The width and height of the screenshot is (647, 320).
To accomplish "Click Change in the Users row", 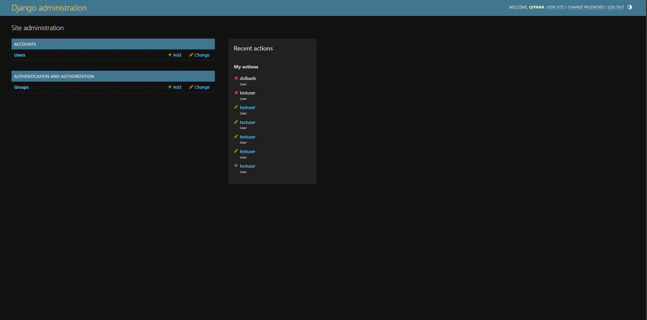I will (x=199, y=55).
